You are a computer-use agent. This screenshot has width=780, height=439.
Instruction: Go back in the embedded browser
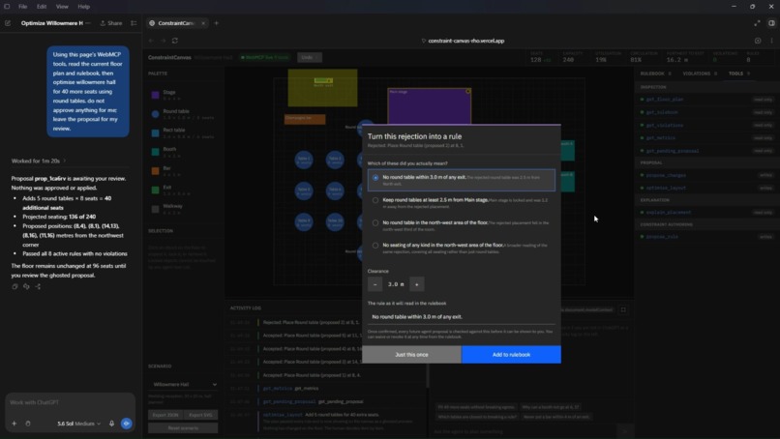coord(151,41)
